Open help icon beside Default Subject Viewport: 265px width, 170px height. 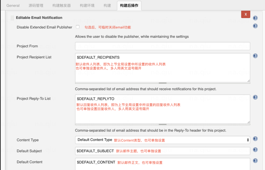255,150
